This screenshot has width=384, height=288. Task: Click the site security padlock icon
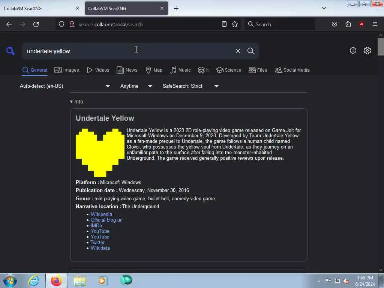tap(72, 24)
